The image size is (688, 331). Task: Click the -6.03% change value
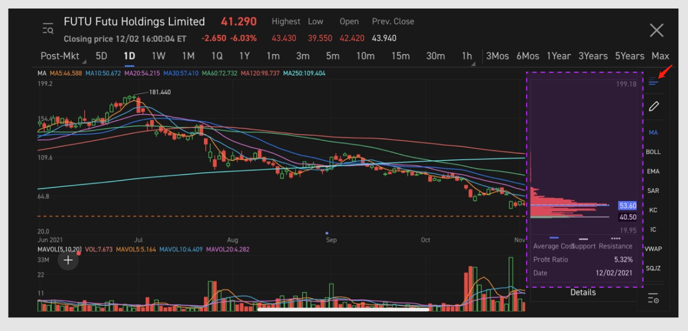(x=243, y=38)
